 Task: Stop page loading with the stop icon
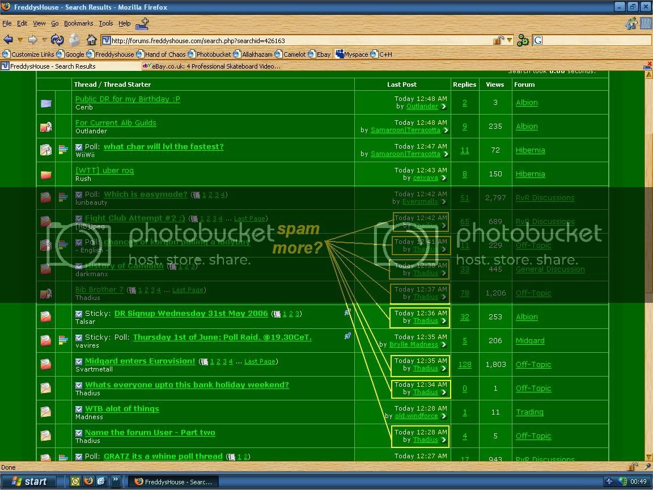74,40
